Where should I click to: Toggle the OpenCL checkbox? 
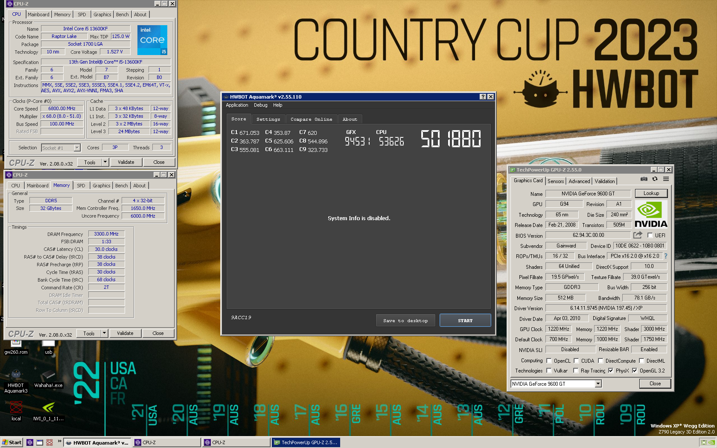tap(549, 361)
